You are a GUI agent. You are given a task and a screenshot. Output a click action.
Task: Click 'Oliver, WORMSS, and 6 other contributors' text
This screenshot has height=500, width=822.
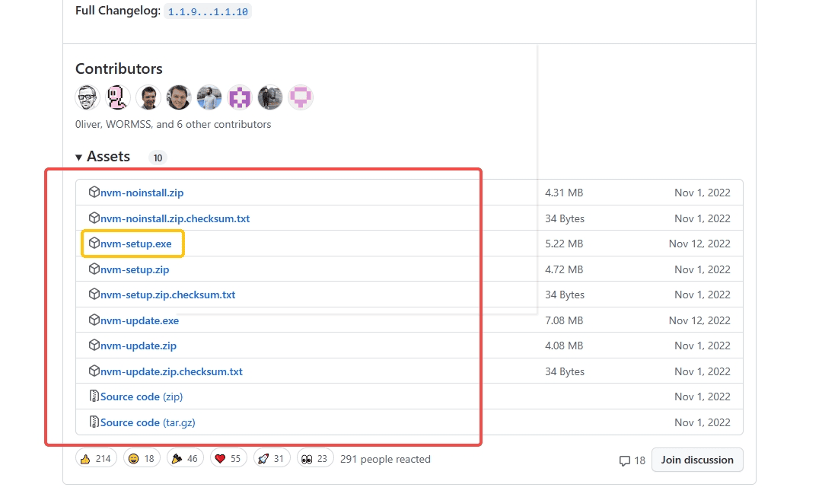click(173, 124)
